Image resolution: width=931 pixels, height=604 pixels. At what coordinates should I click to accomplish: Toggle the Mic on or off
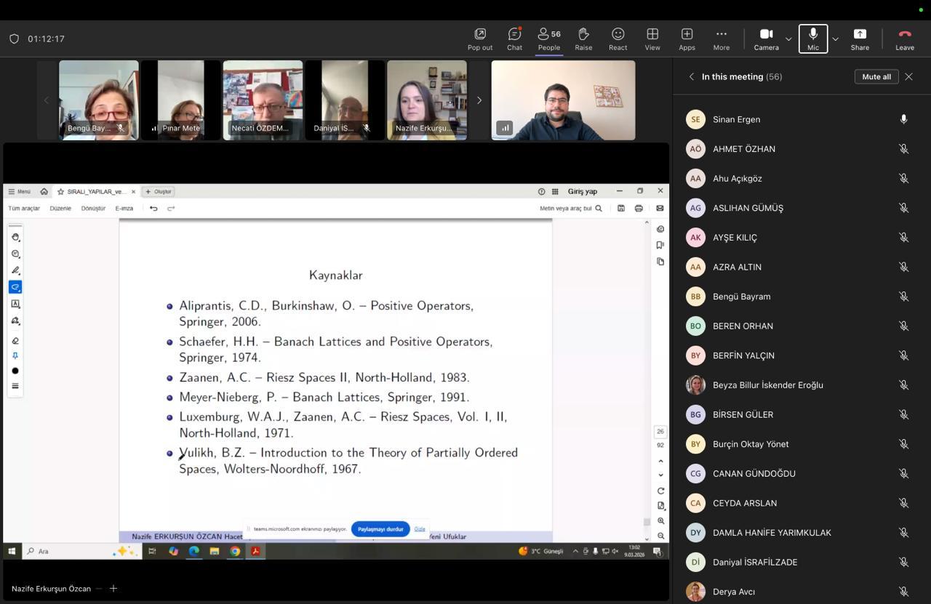[813, 39]
